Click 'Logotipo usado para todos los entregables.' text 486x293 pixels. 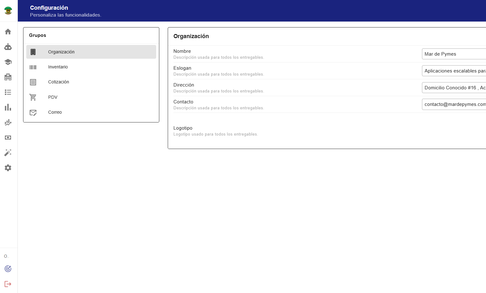216,134
